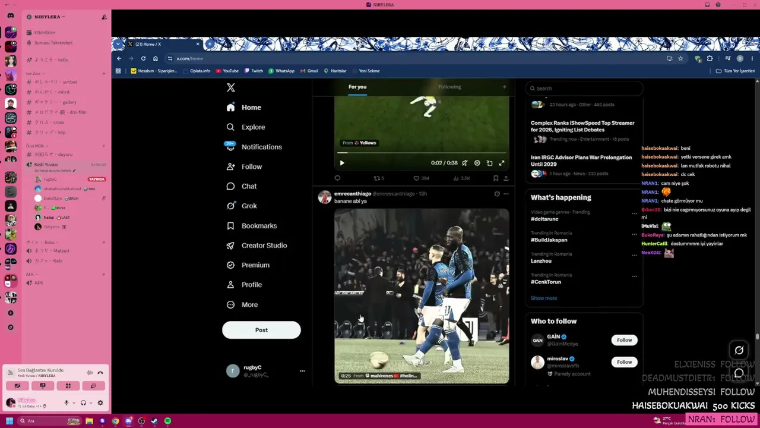Open rugbyC account switcher menu
Screen dimensions: 760x428
[302, 371]
